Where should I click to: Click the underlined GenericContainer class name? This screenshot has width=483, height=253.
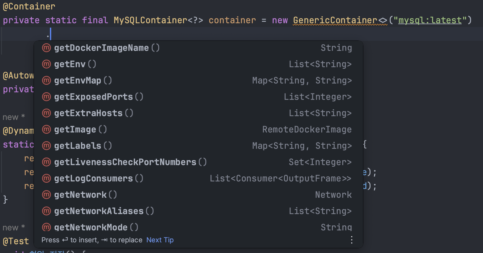tap(335, 20)
